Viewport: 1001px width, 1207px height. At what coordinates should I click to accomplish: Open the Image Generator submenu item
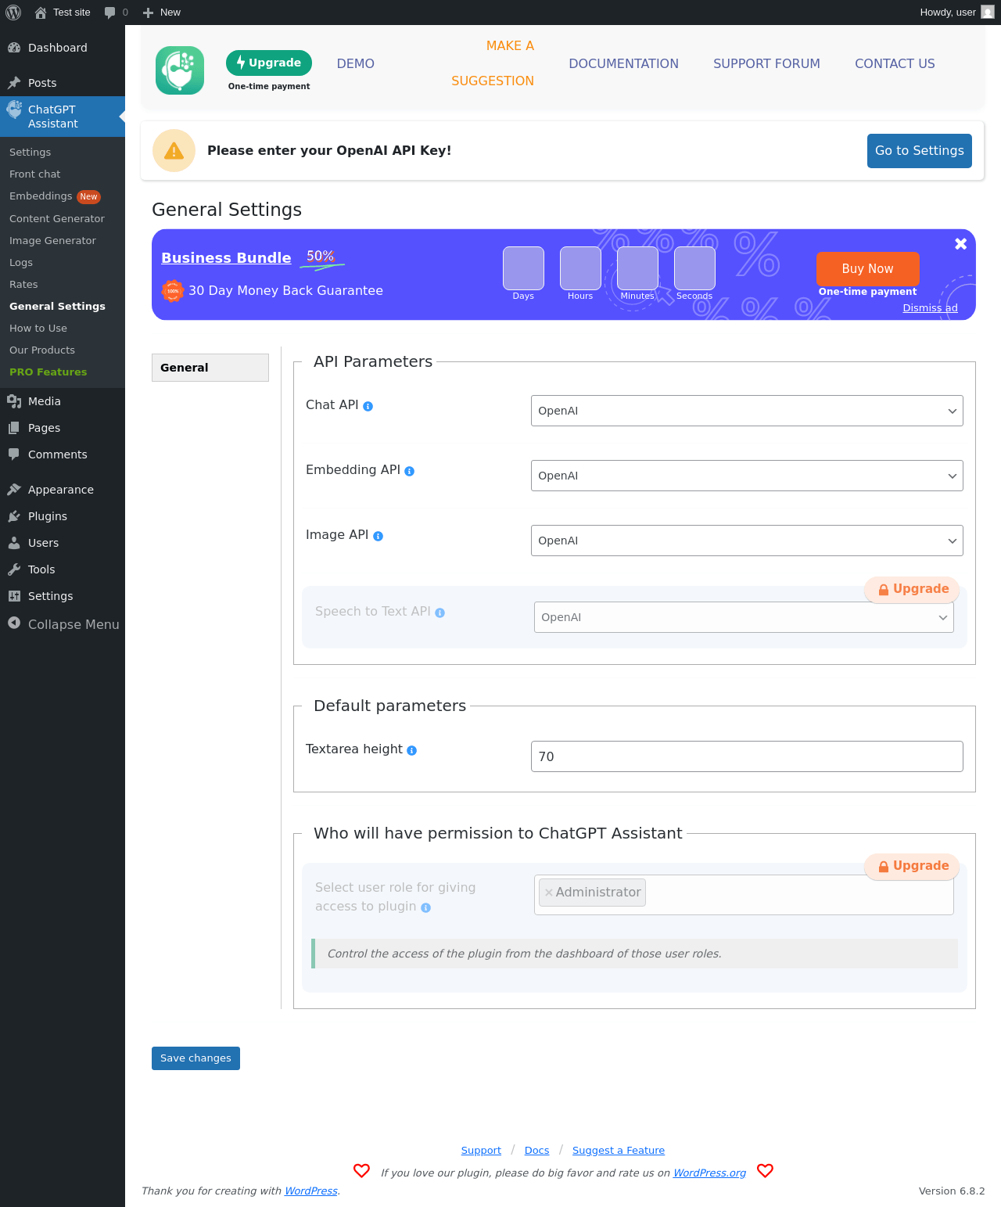click(x=53, y=241)
